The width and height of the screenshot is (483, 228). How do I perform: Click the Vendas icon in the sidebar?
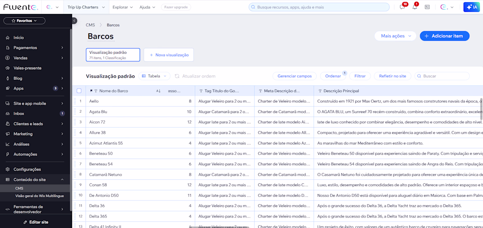pyautogui.click(x=8, y=58)
